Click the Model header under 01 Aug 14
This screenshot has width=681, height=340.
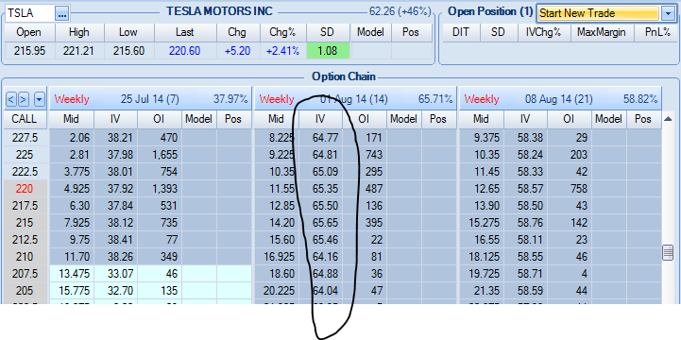[403, 119]
